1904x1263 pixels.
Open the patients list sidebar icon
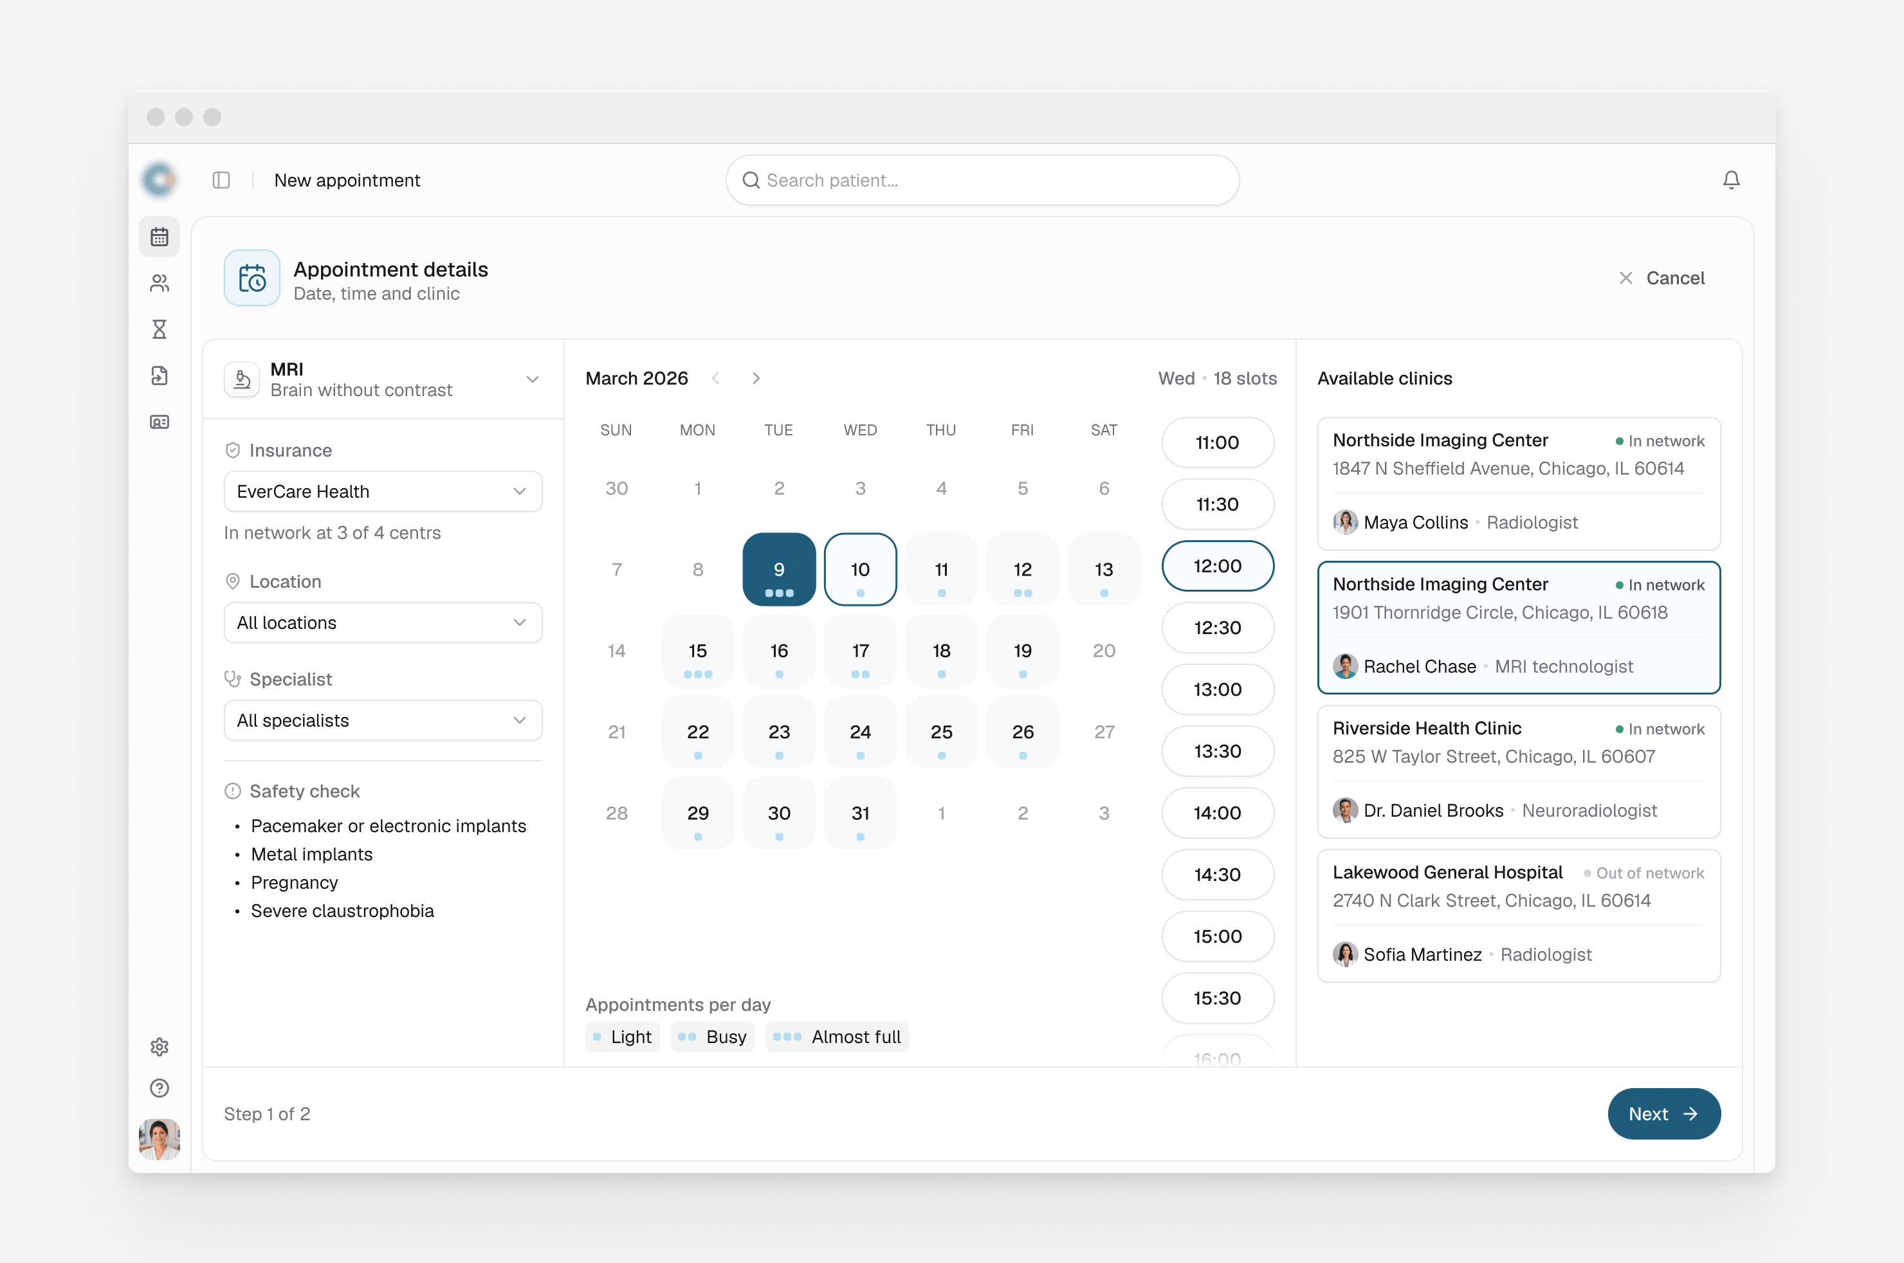tap(160, 283)
